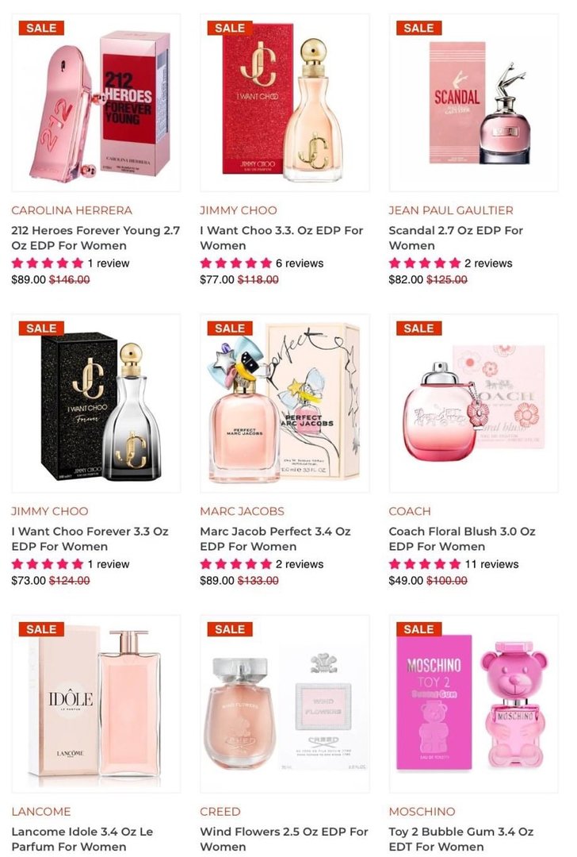Click the star rating for Coach Floral Blush

coord(425,564)
